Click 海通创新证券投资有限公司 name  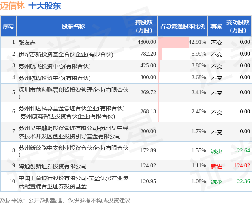pos(53,166)
